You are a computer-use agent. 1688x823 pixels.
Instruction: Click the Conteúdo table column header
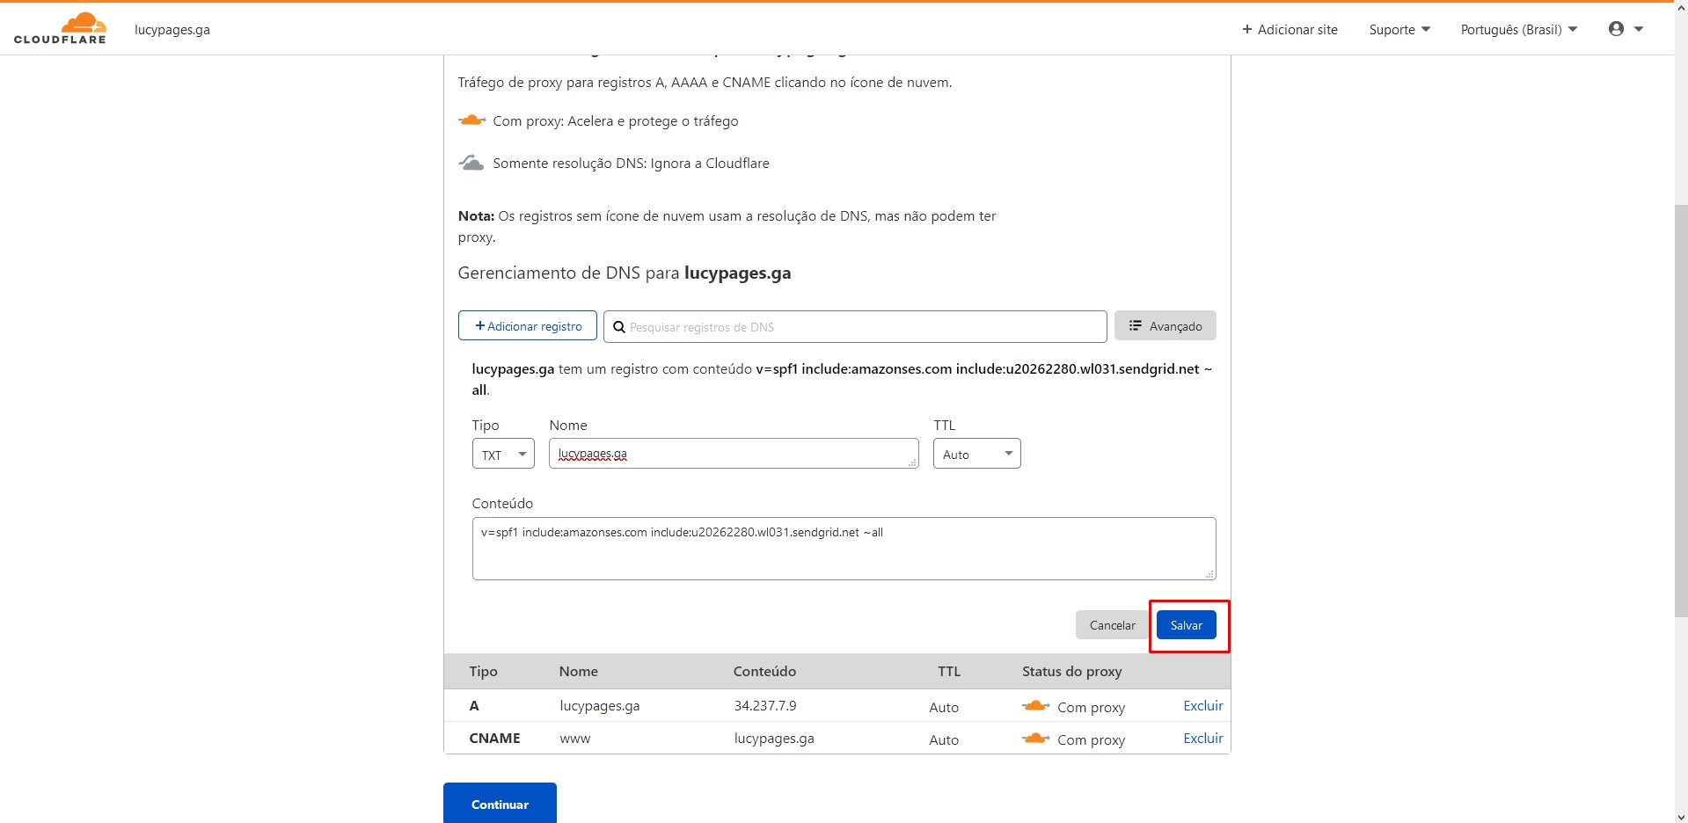(765, 671)
